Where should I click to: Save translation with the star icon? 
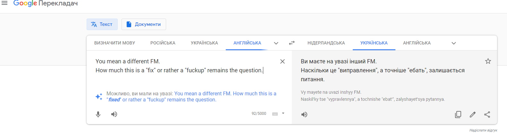pyautogui.click(x=488, y=61)
